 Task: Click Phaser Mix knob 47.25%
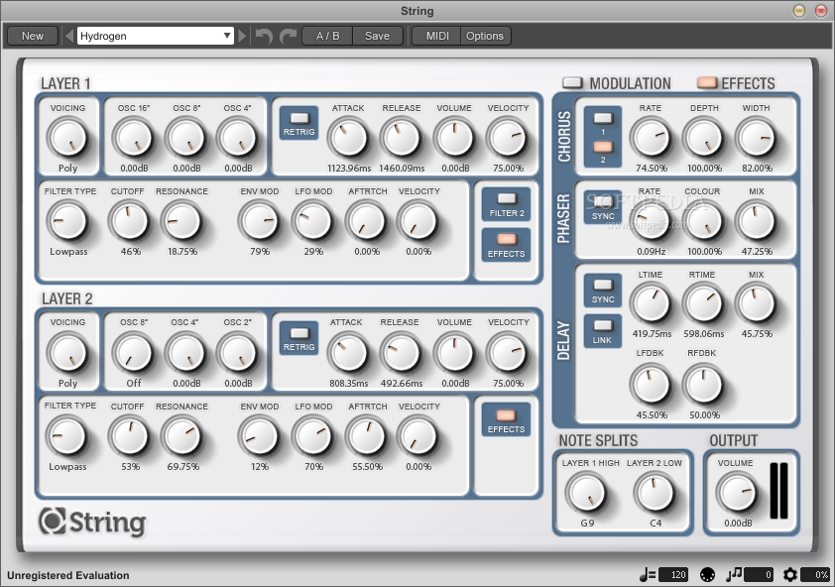(x=756, y=220)
